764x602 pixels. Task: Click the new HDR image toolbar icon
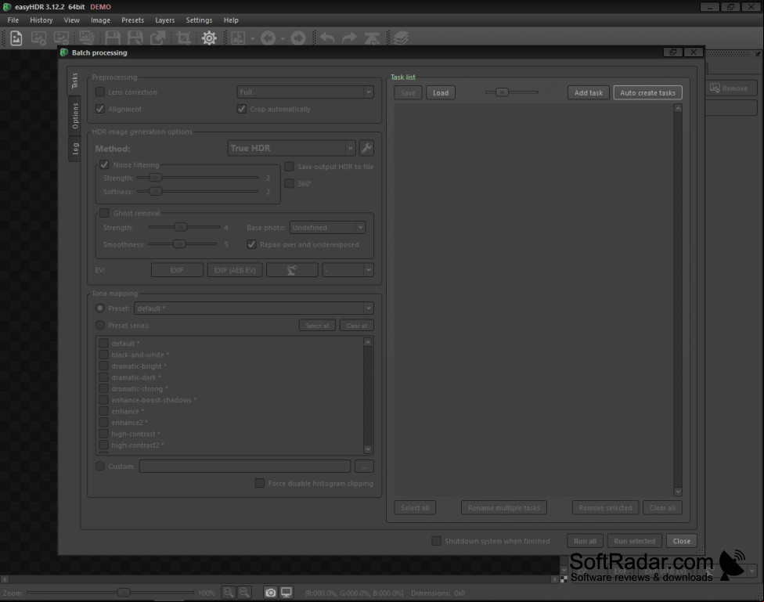click(16, 38)
